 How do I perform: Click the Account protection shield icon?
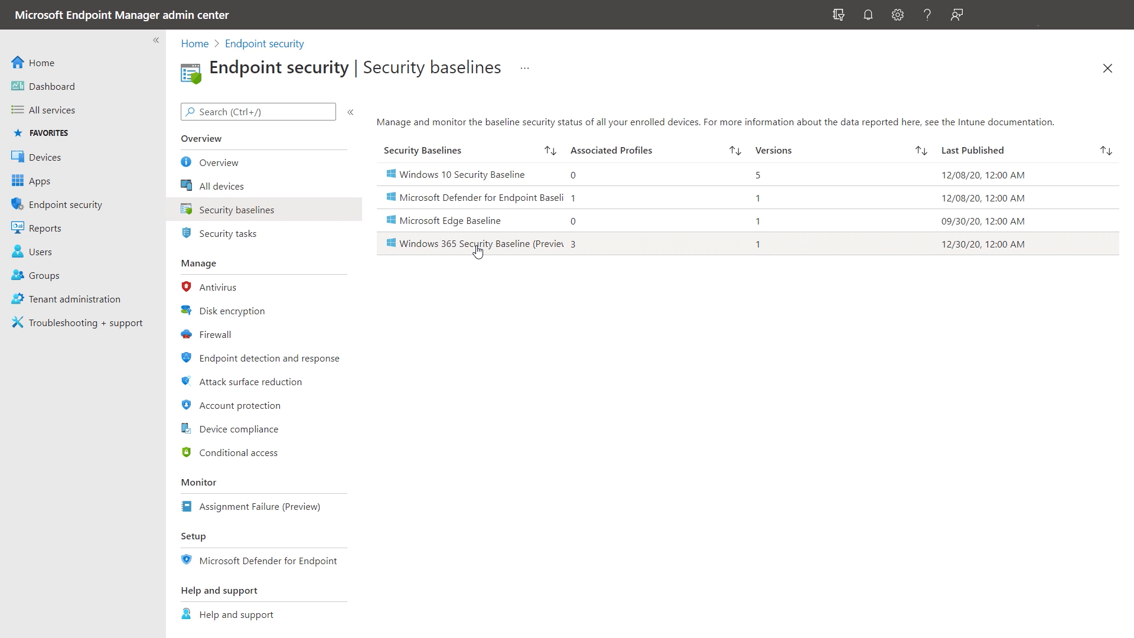click(186, 405)
